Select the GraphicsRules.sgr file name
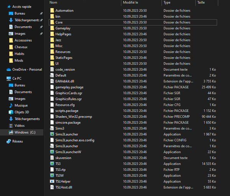The image size is (230, 196). click(69, 99)
